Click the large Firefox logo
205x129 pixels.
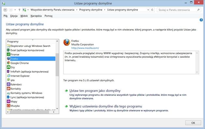click(x=67, y=42)
